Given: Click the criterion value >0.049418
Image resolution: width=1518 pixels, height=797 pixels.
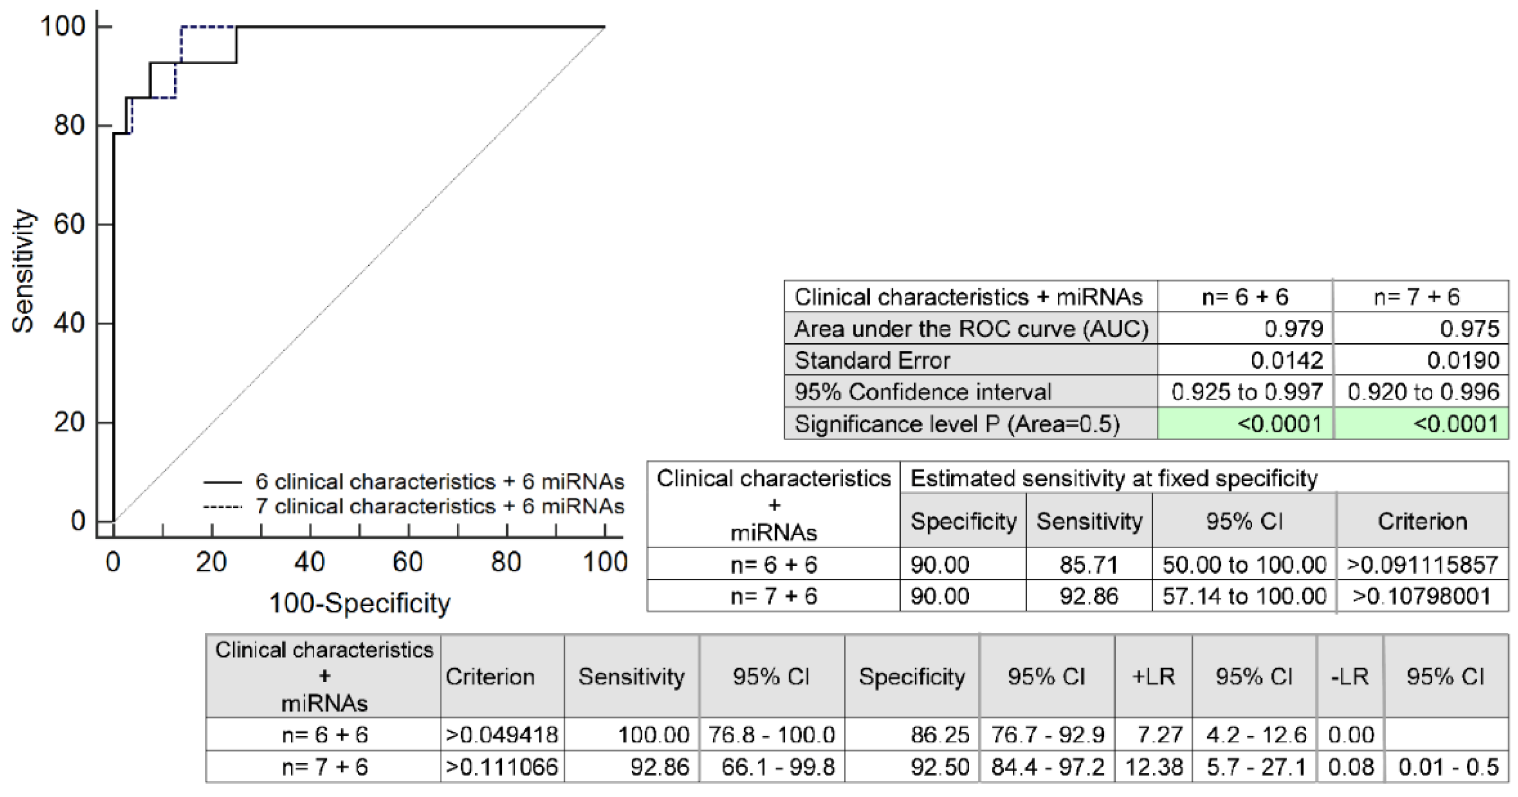Looking at the screenshot, I should [502, 735].
